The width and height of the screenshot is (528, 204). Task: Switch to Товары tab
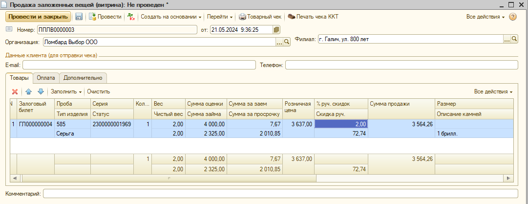point(19,78)
